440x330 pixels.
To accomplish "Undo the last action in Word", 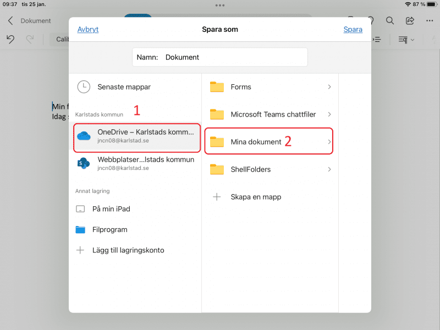I will pyautogui.click(x=10, y=39).
